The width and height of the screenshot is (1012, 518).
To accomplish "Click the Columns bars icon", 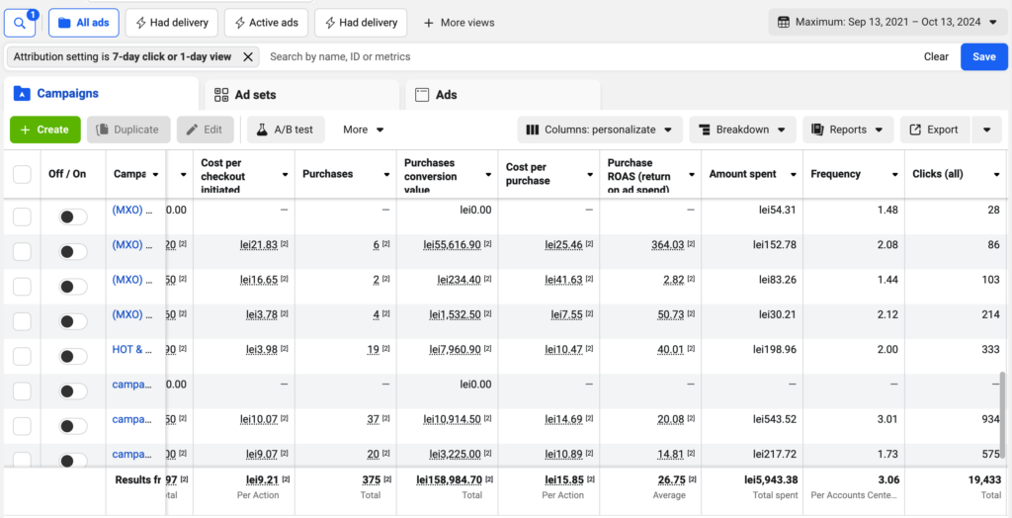I will point(533,129).
